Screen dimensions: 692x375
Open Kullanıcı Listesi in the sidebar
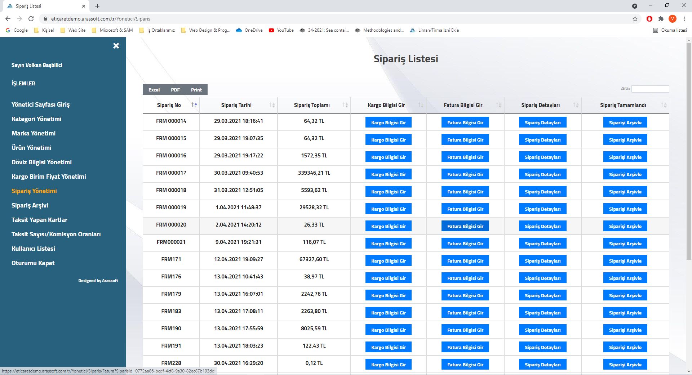click(33, 249)
